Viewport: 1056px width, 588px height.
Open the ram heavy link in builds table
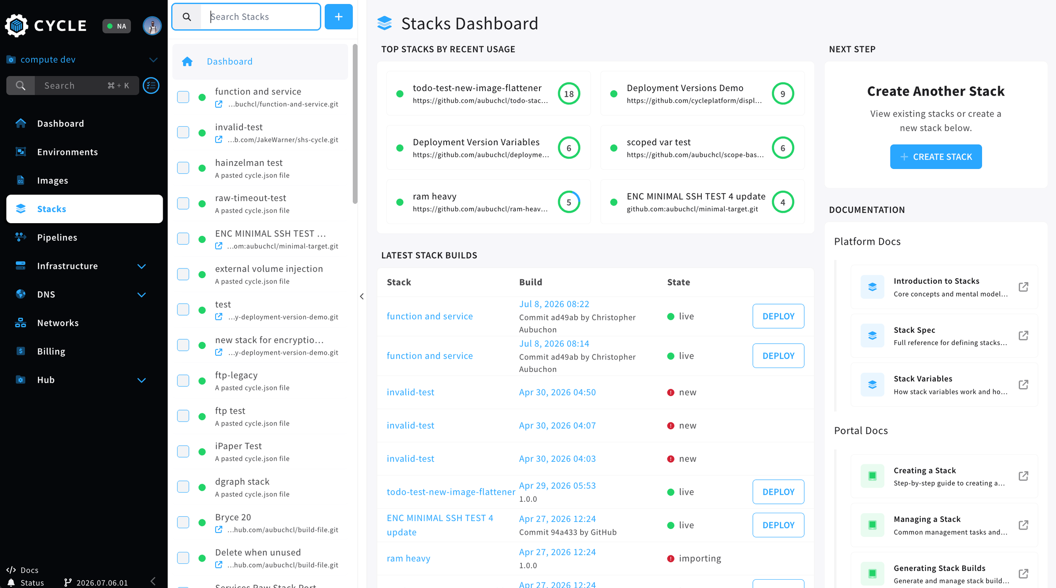408,558
